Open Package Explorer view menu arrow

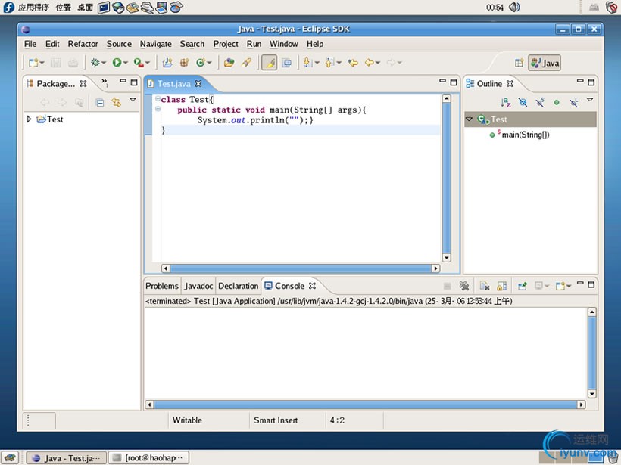(x=133, y=100)
